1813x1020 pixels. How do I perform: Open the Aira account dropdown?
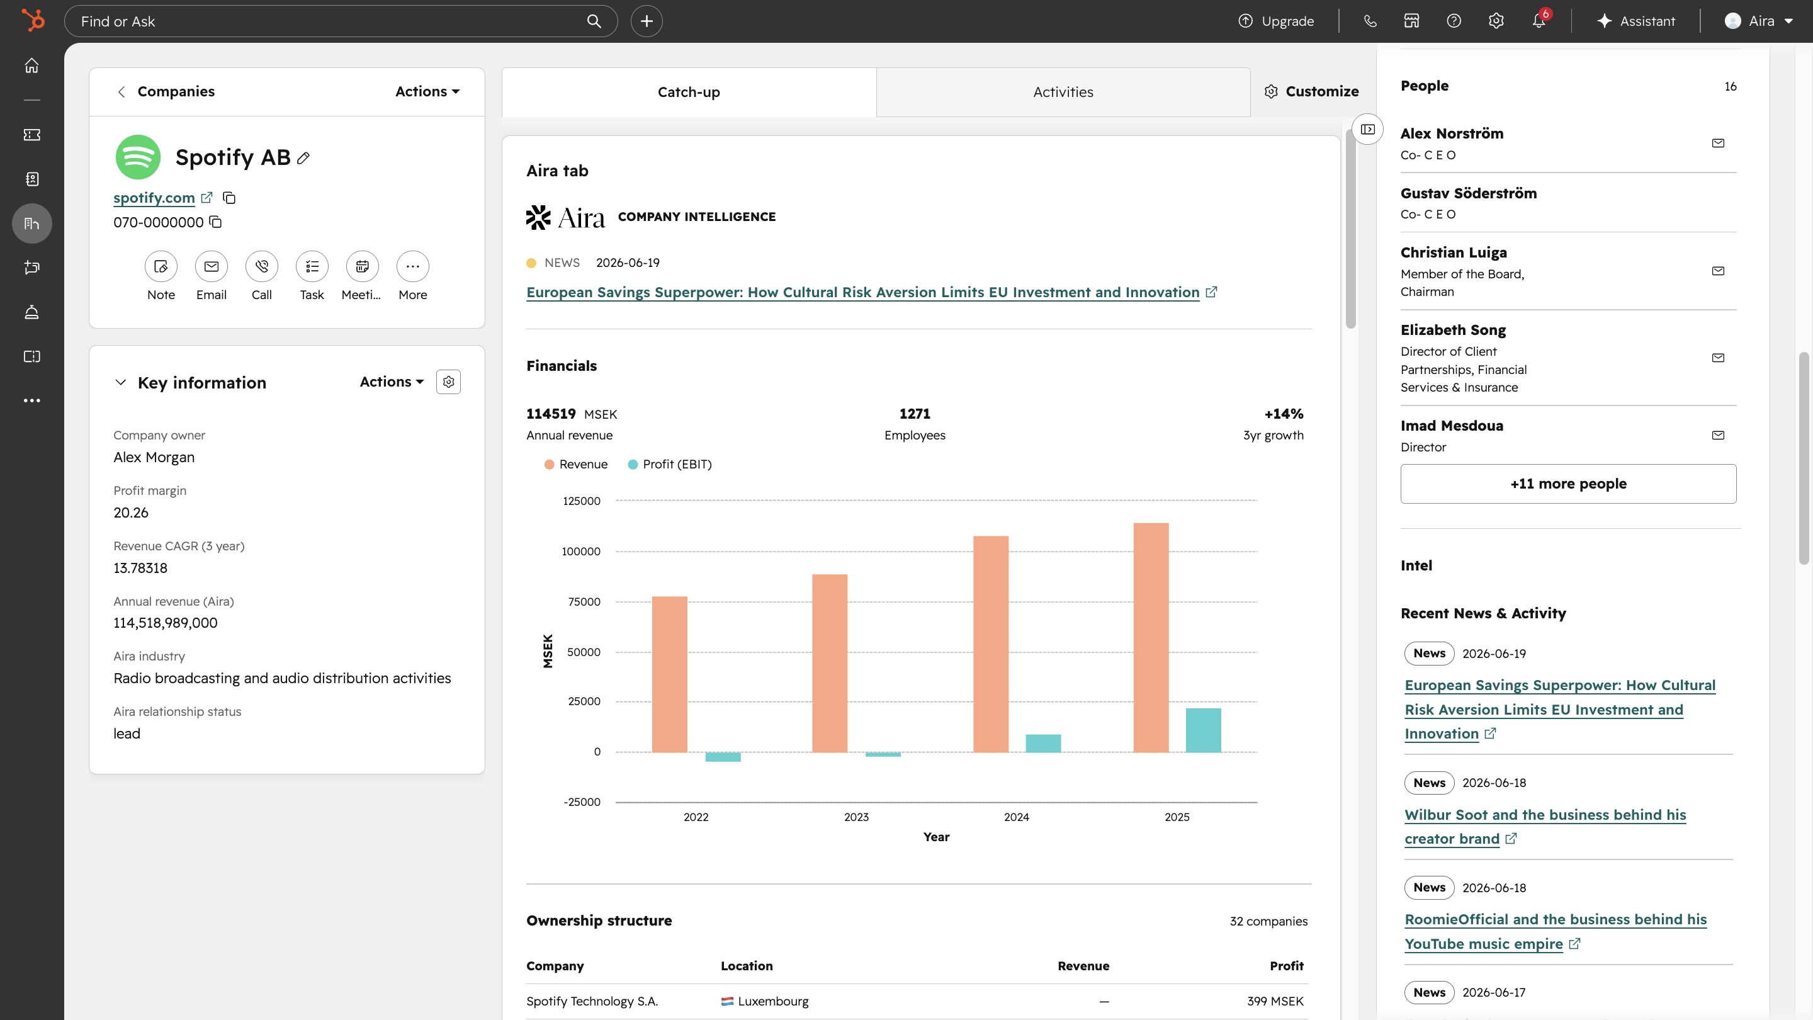1758,21
